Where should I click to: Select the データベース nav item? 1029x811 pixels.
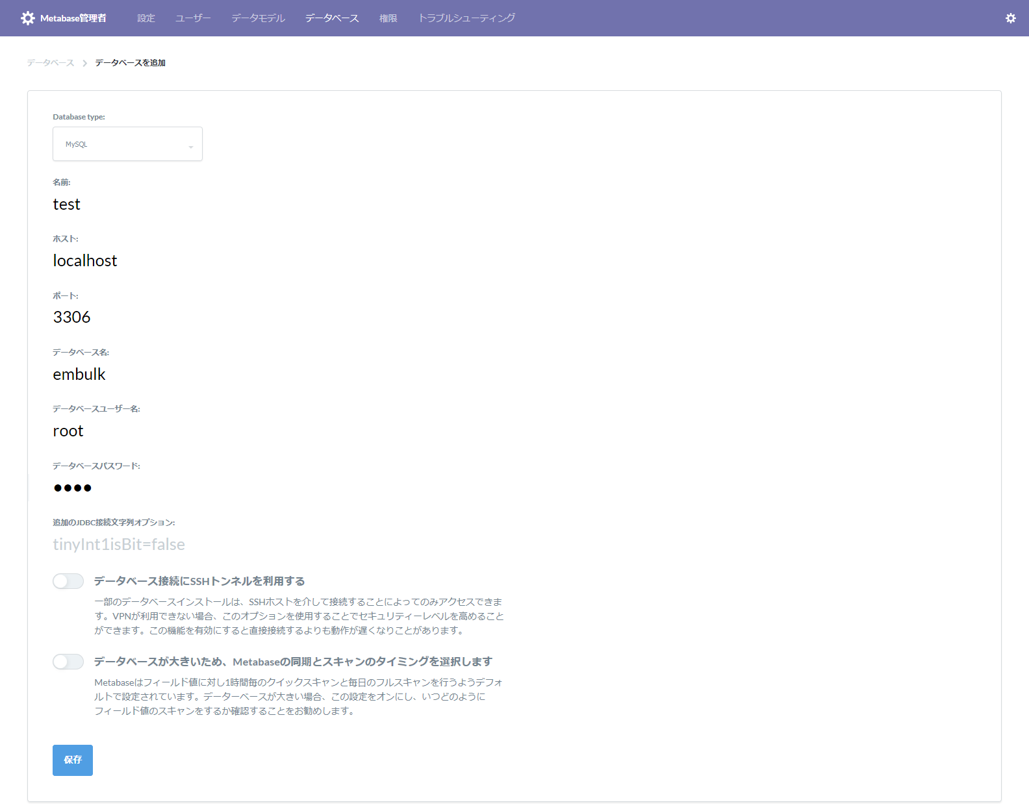pyautogui.click(x=332, y=18)
